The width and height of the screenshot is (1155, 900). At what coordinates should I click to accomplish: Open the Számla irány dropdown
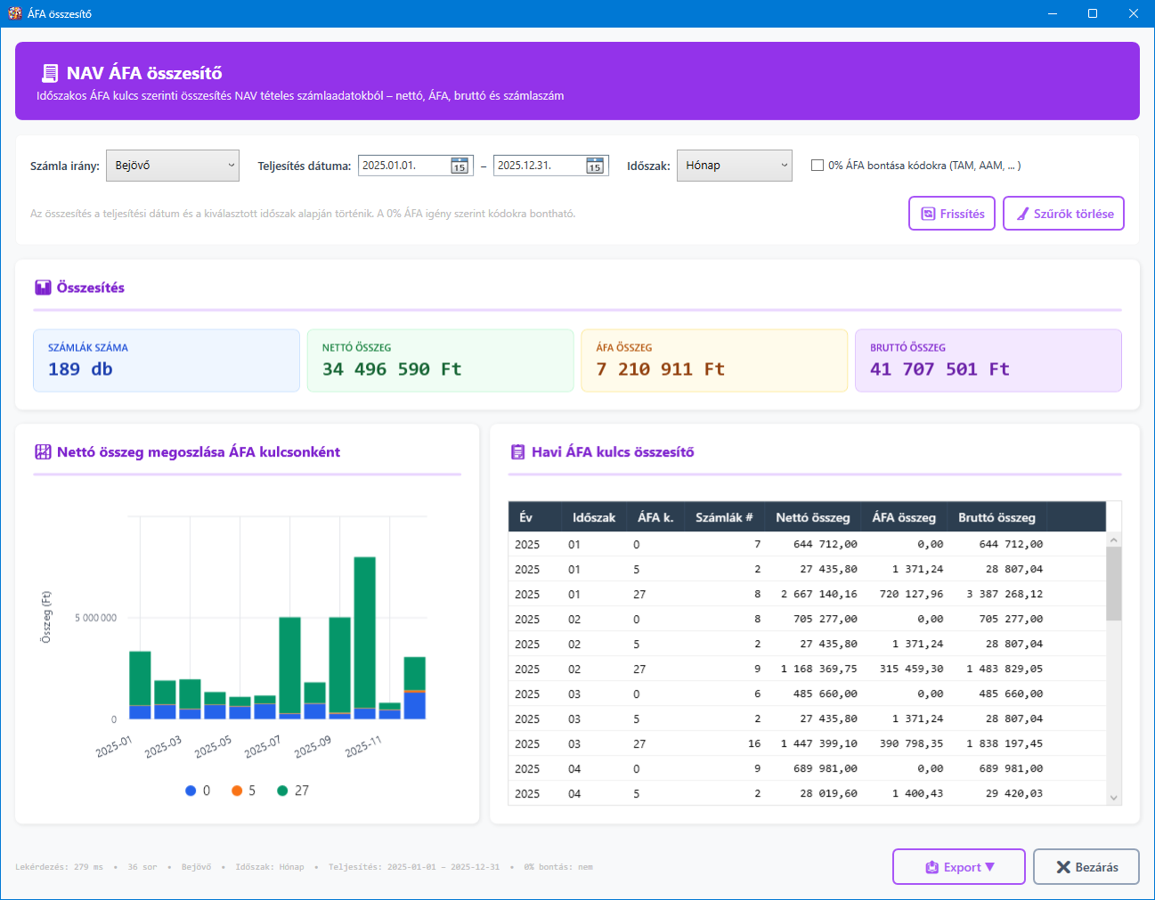(173, 166)
